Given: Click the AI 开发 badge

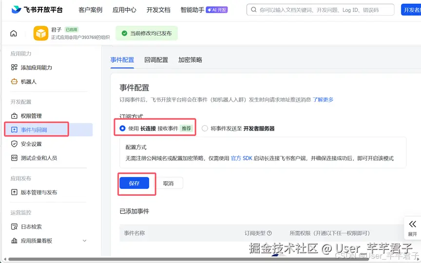Looking at the screenshot, I should (x=217, y=10).
